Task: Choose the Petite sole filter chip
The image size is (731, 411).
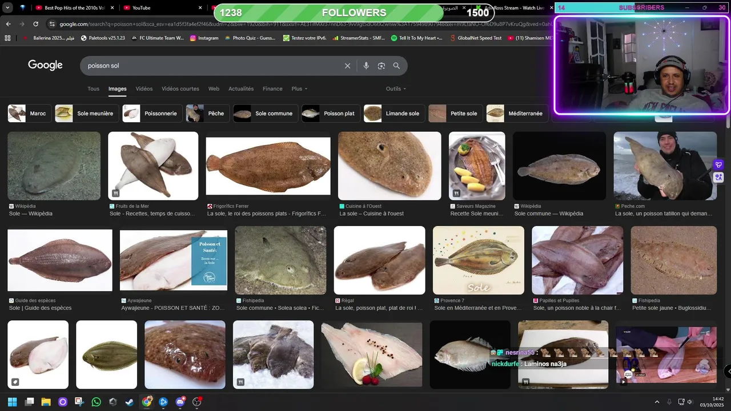Action: (455, 113)
